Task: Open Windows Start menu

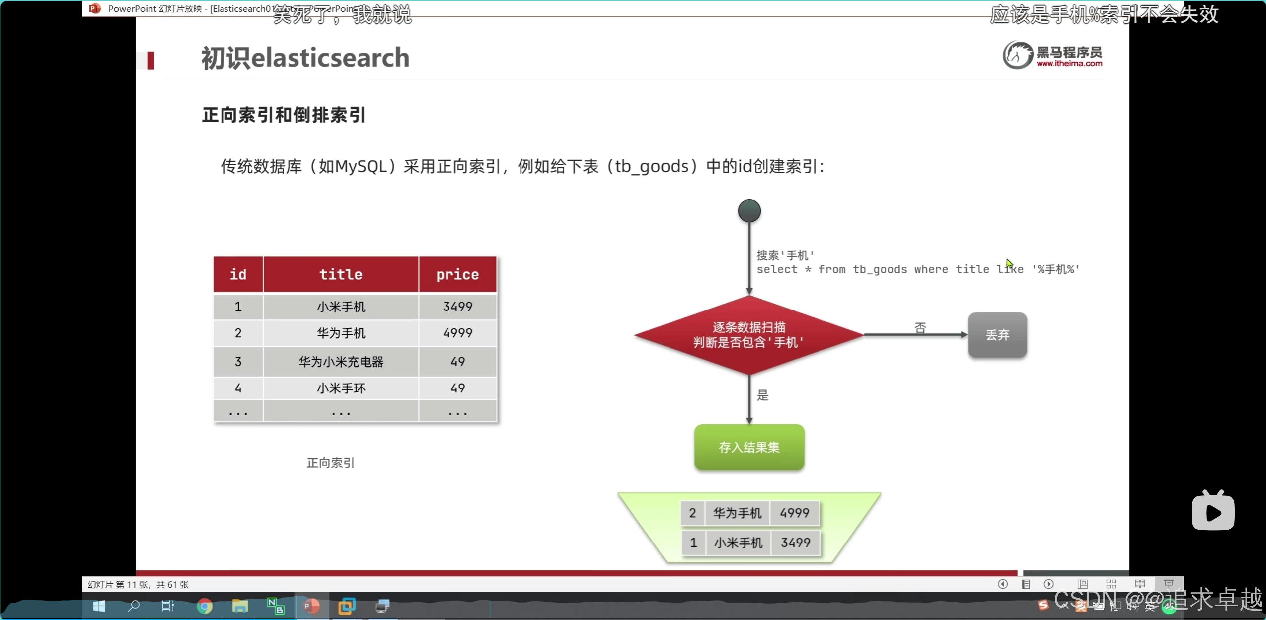Action: [x=99, y=606]
